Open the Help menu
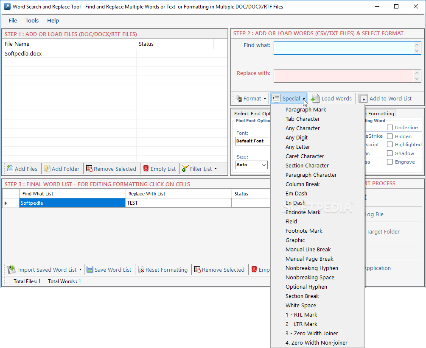The image size is (426, 348). coord(53,20)
